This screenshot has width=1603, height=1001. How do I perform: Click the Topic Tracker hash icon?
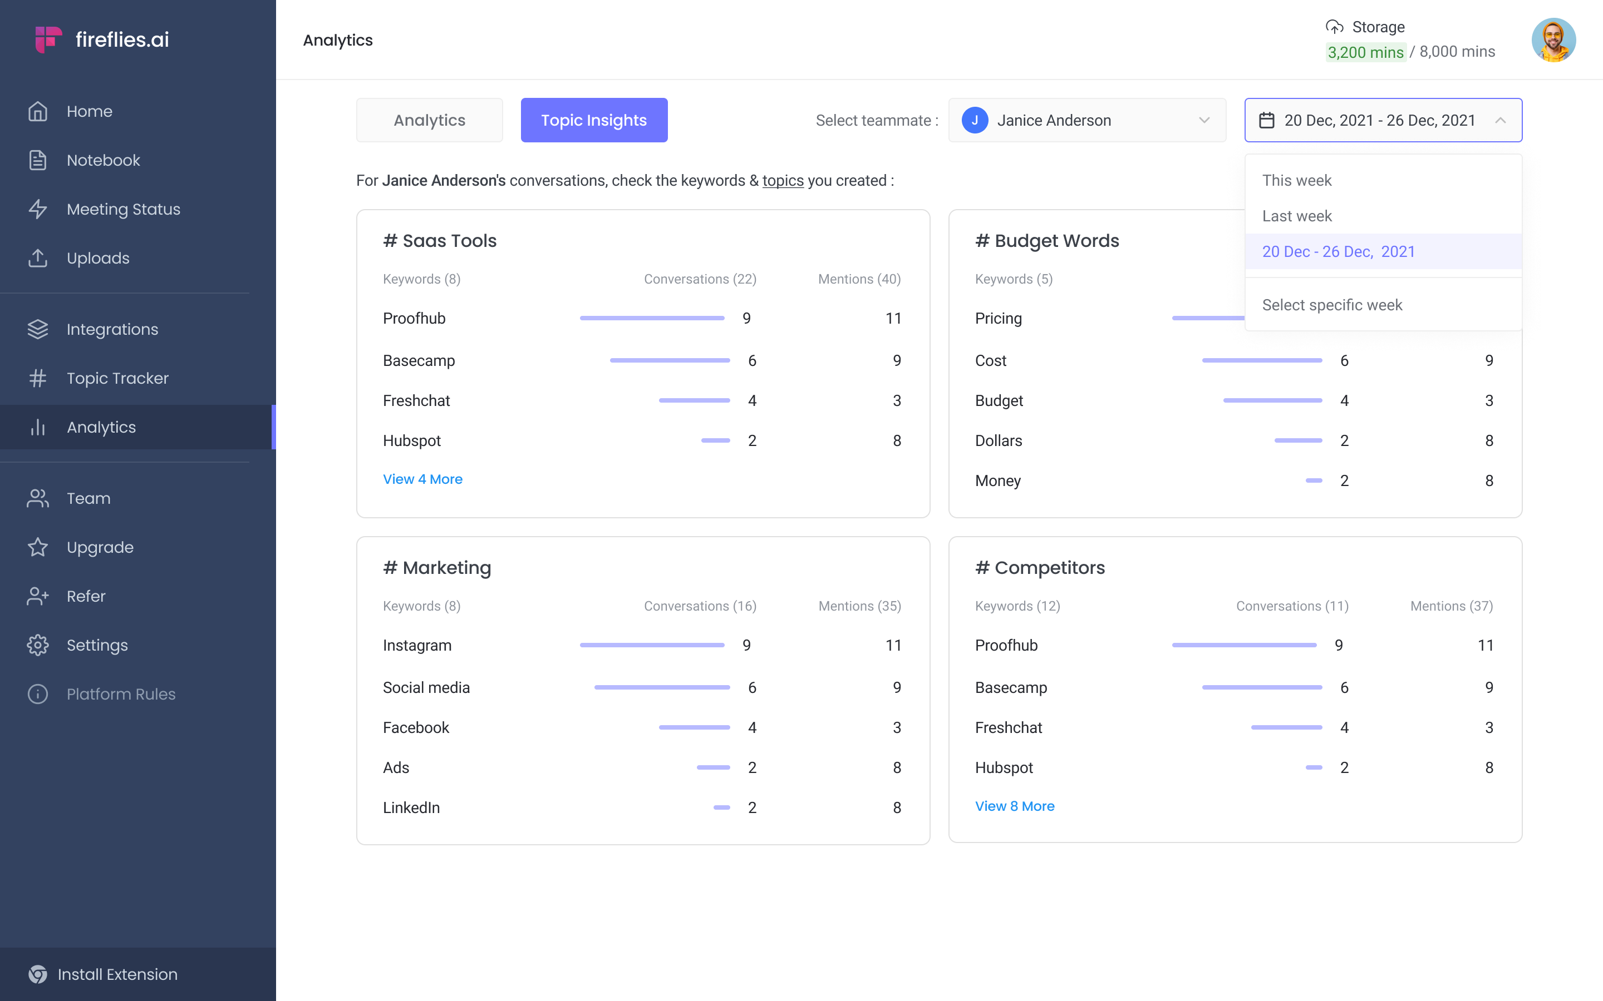point(38,378)
